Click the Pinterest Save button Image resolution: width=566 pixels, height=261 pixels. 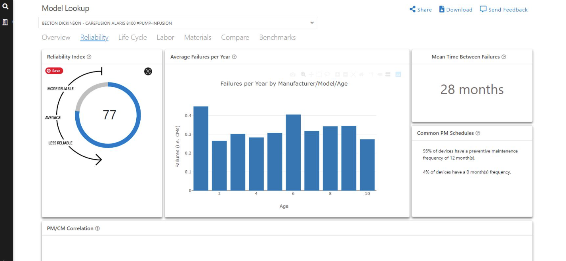tap(54, 71)
